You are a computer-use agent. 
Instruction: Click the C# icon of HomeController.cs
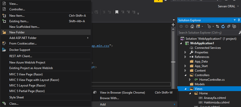pos(196,80)
